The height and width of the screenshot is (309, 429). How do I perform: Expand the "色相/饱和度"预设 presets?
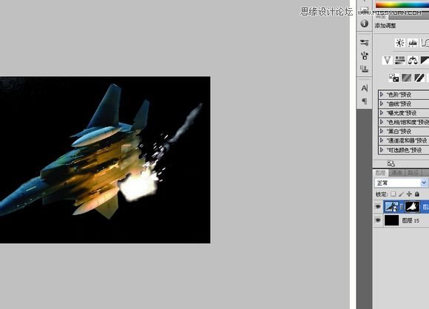(x=382, y=122)
